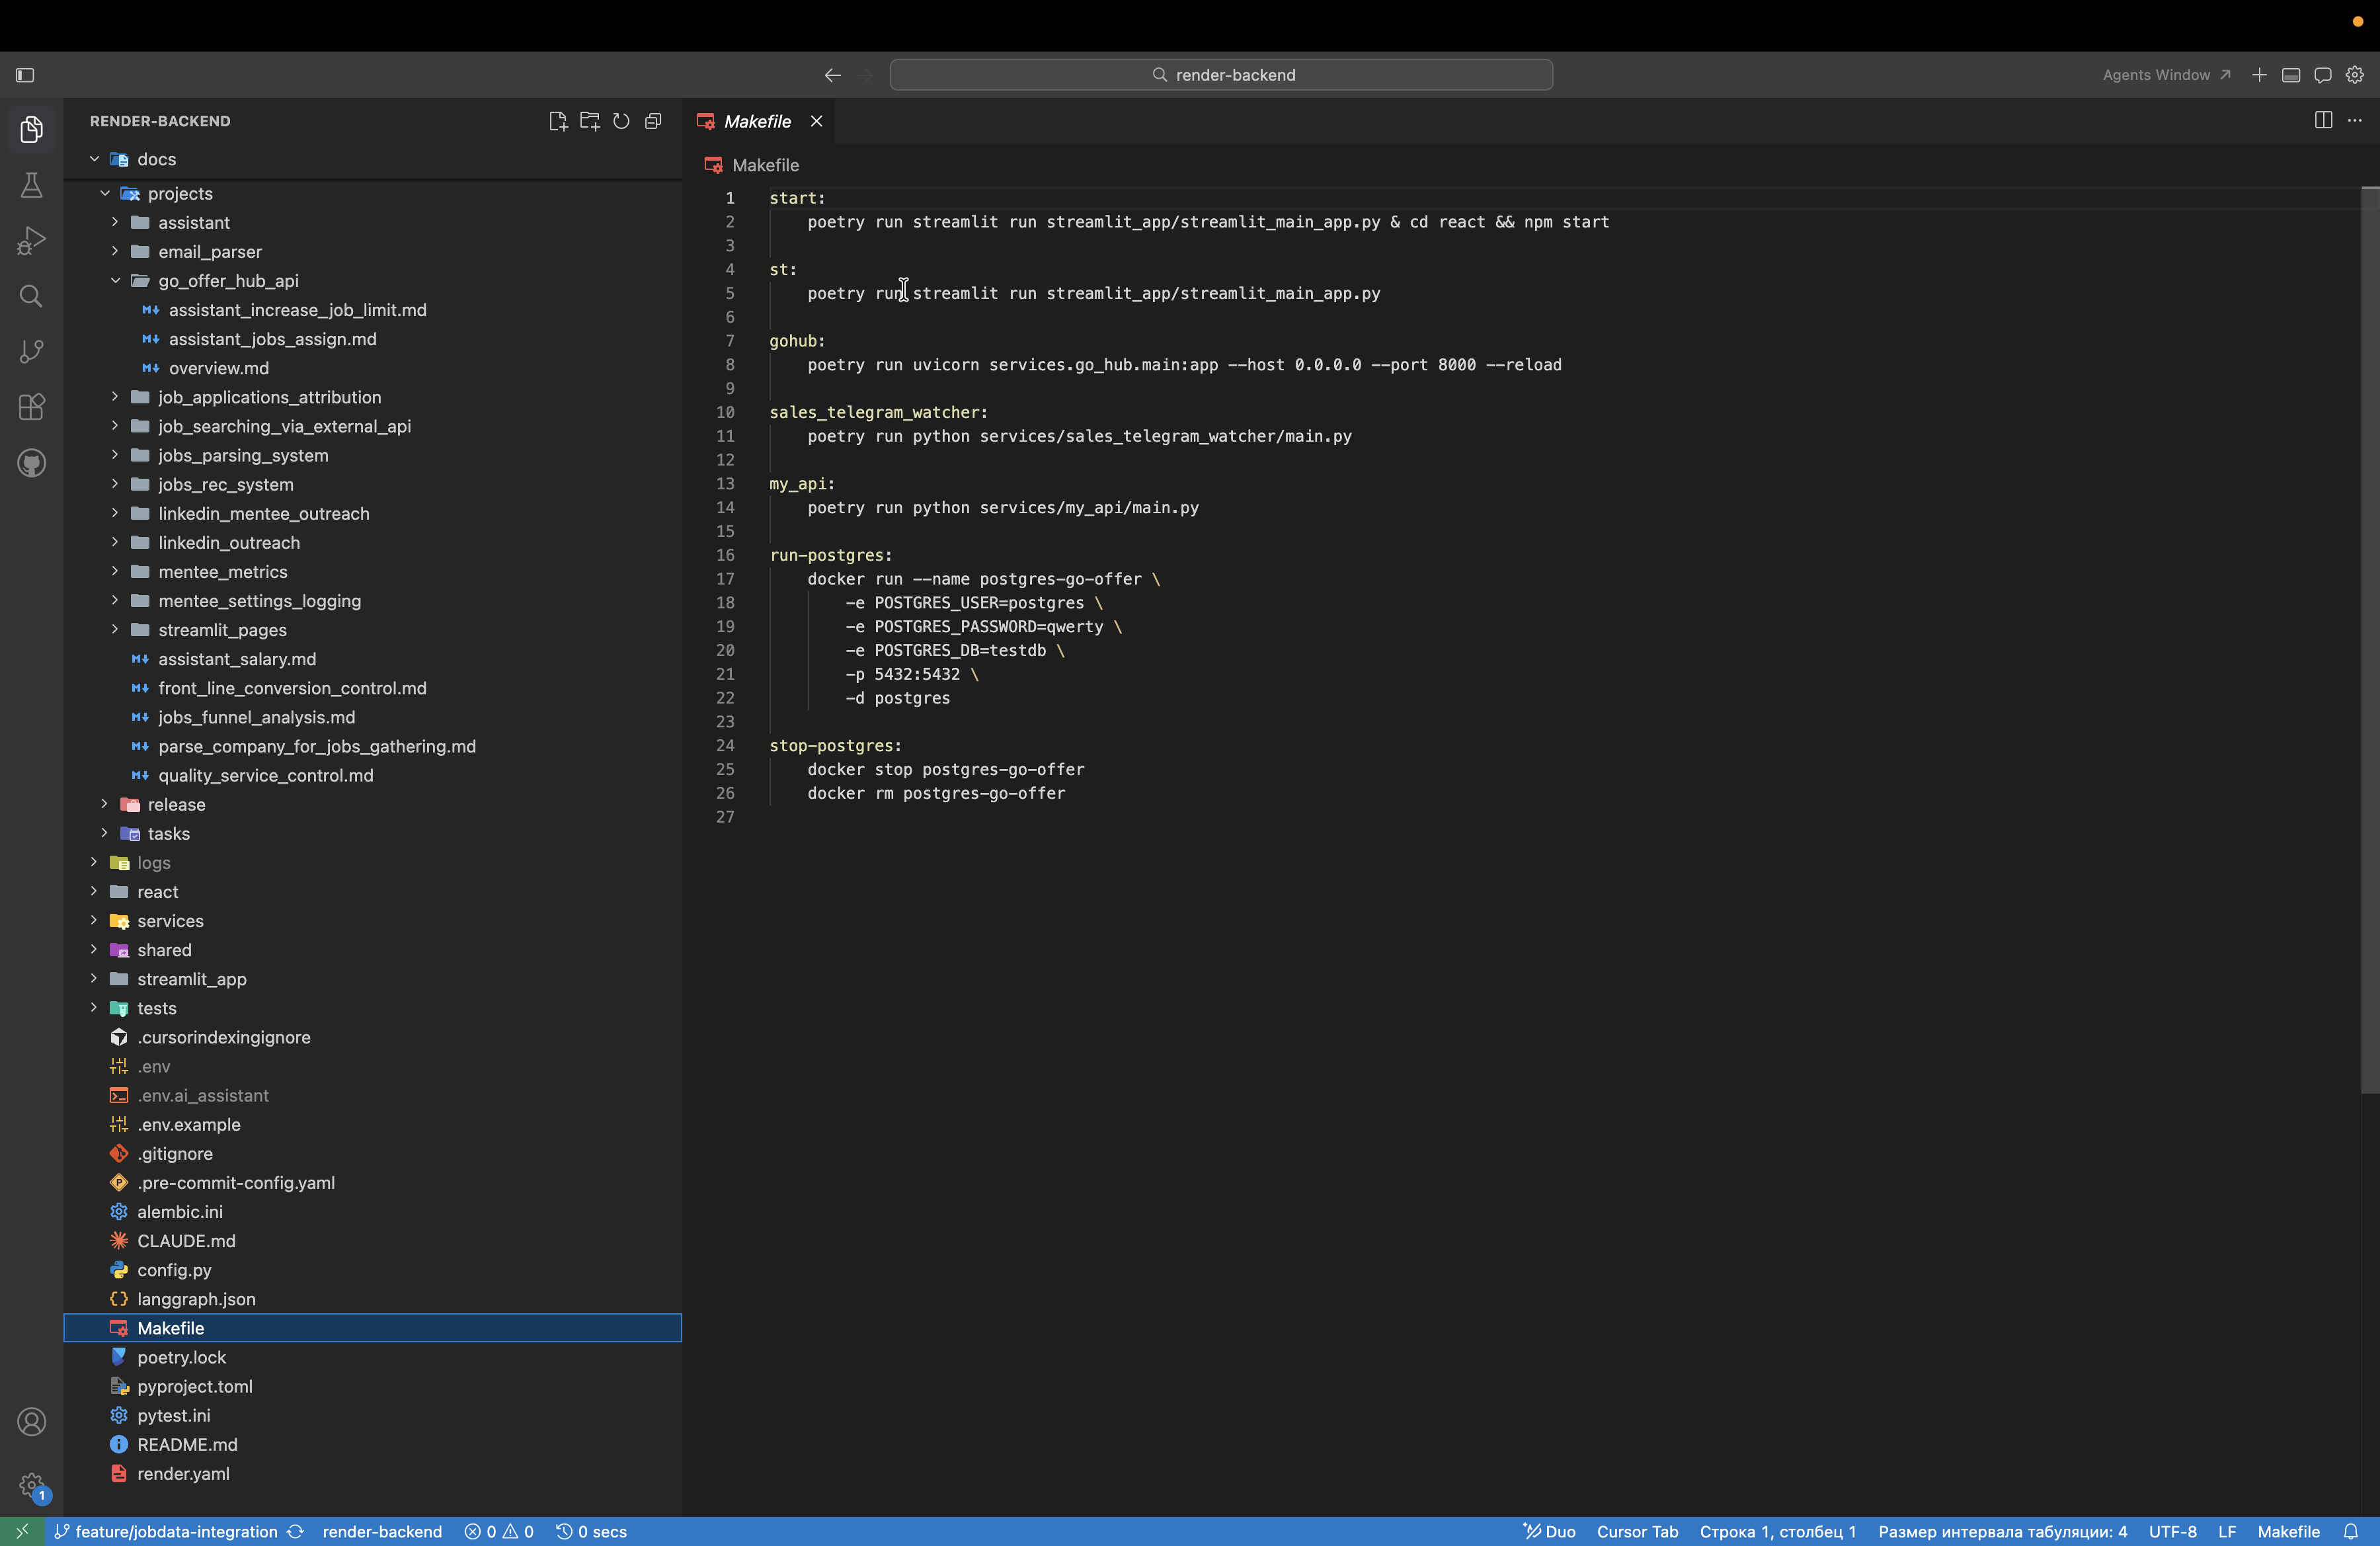Viewport: 2380px width, 1546px height.
Task: Select the Makefile editor tab
Action: point(757,121)
